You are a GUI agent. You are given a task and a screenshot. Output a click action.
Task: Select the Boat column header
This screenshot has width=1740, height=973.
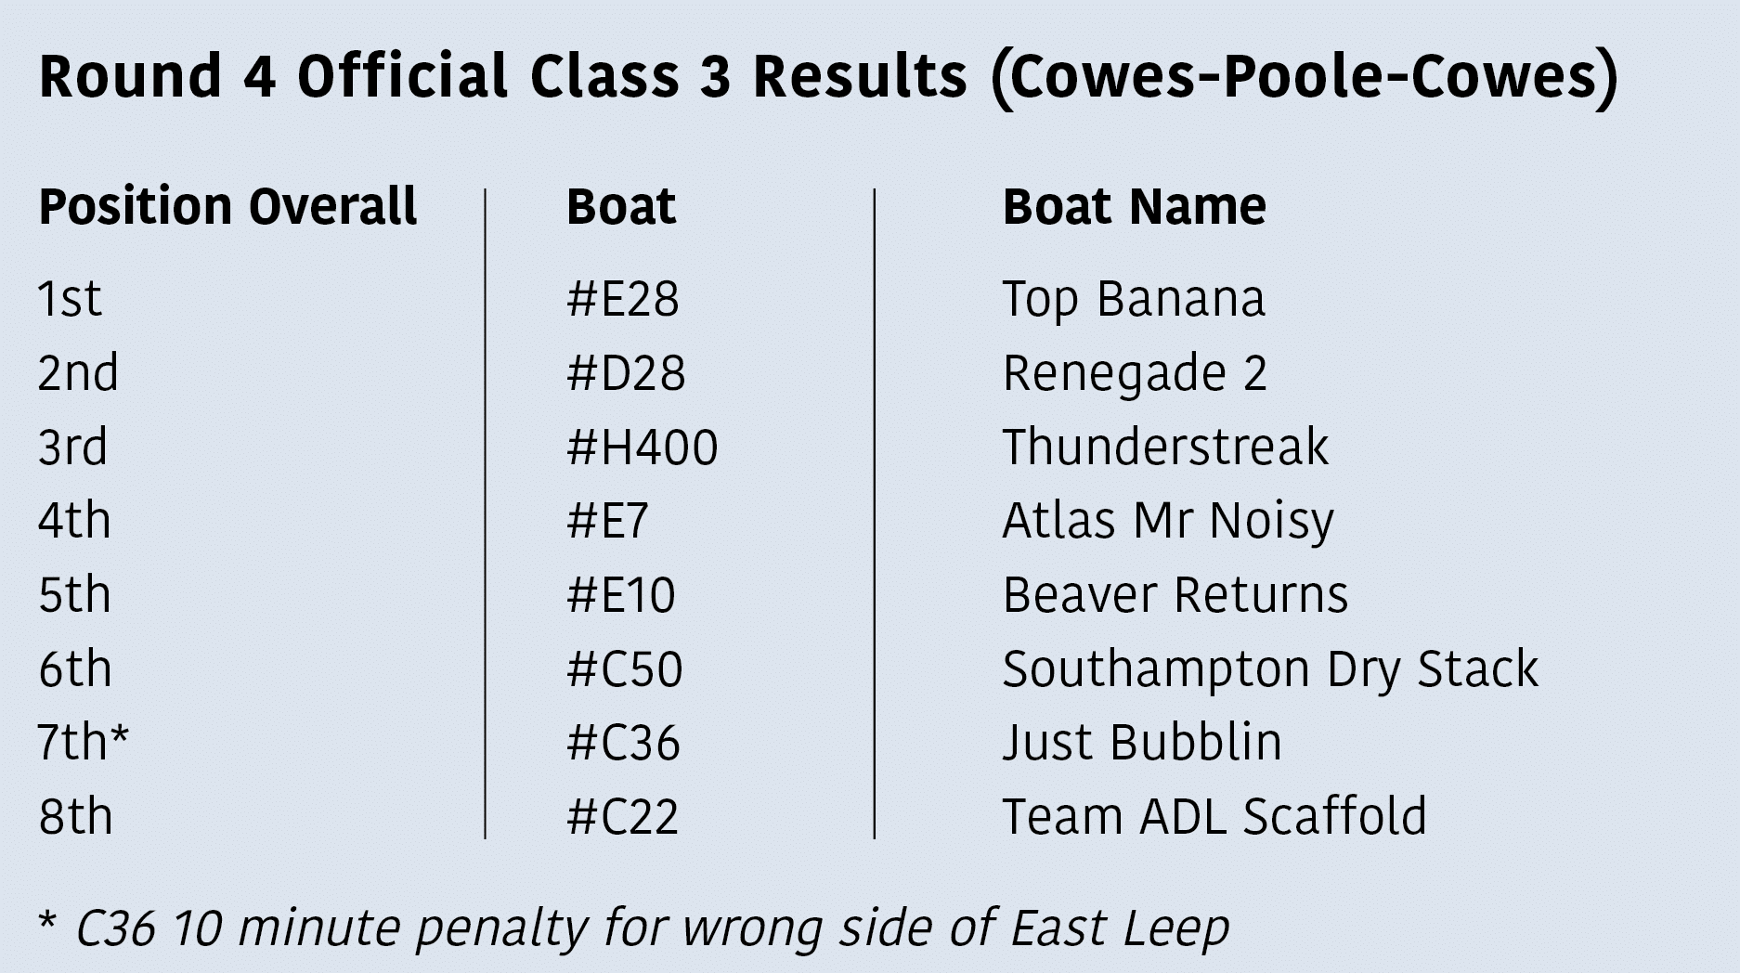621,206
